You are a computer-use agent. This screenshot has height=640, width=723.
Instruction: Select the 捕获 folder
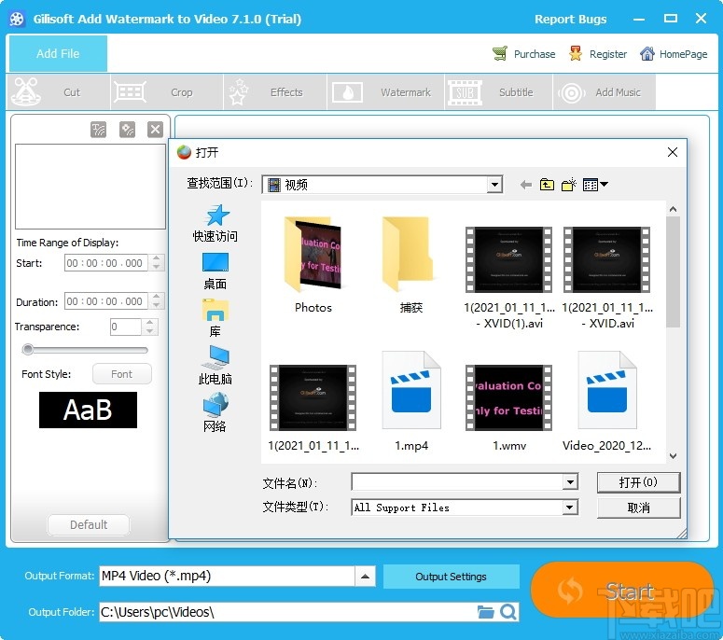click(x=410, y=265)
